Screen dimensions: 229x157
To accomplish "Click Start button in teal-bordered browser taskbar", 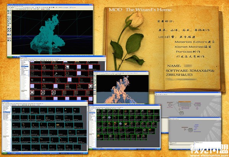I will coord(5,152).
